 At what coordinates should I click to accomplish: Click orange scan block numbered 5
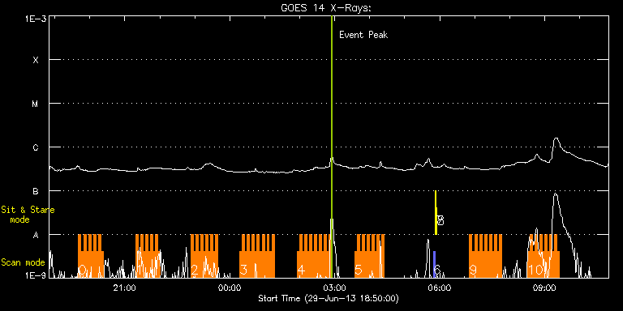[x=370, y=256]
